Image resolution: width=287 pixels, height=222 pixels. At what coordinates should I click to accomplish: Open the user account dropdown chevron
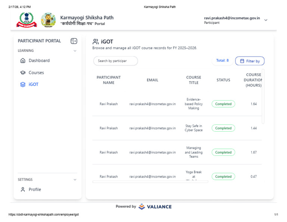tap(266, 20)
